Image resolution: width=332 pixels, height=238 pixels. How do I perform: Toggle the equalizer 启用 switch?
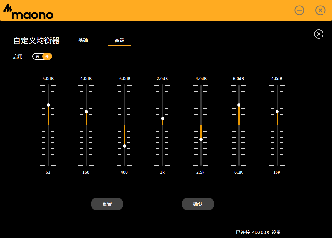pyautogui.click(x=42, y=56)
